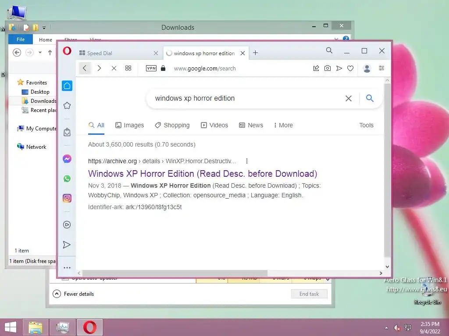The image size is (449, 336).
Task: Take a snapshot with camera icon
Action: click(327, 68)
